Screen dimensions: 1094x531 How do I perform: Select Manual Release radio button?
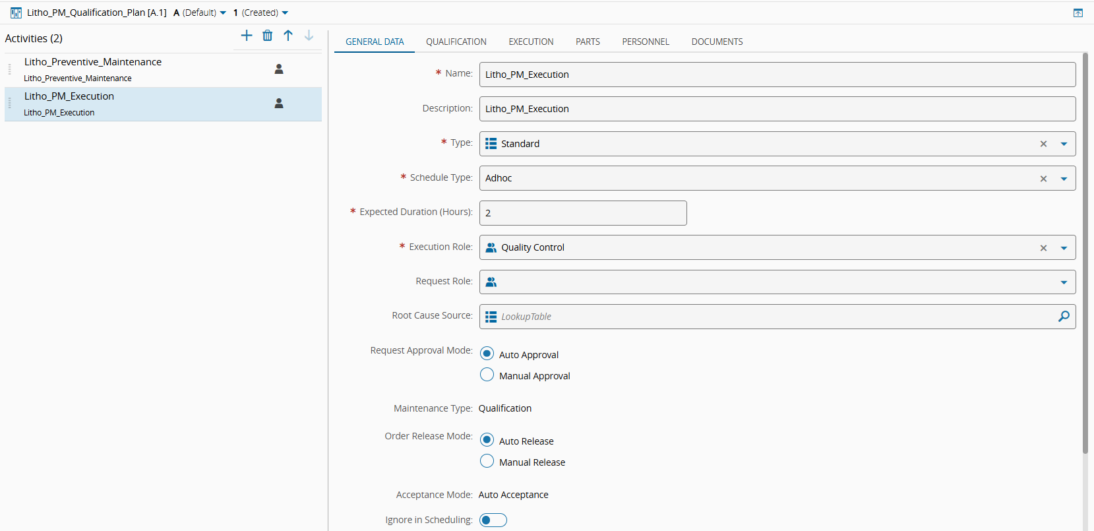pyautogui.click(x=487, y=462)
